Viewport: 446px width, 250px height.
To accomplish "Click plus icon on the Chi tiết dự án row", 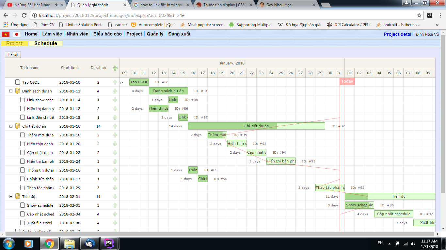I will 115,126.
